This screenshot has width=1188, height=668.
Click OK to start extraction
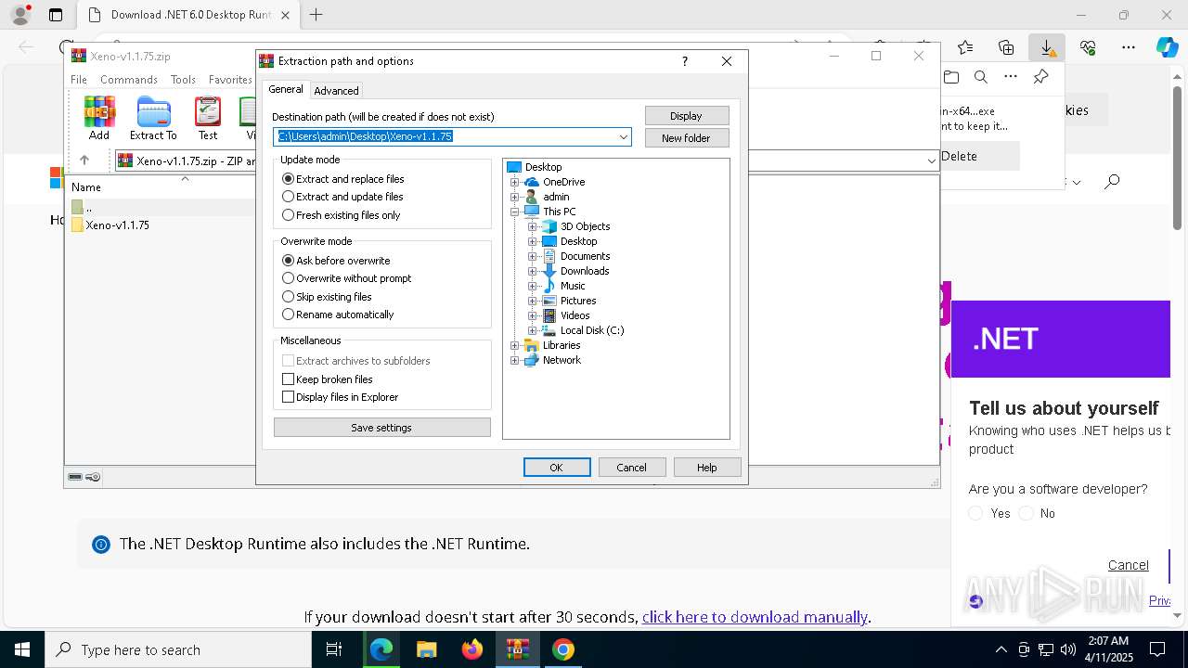557,468
